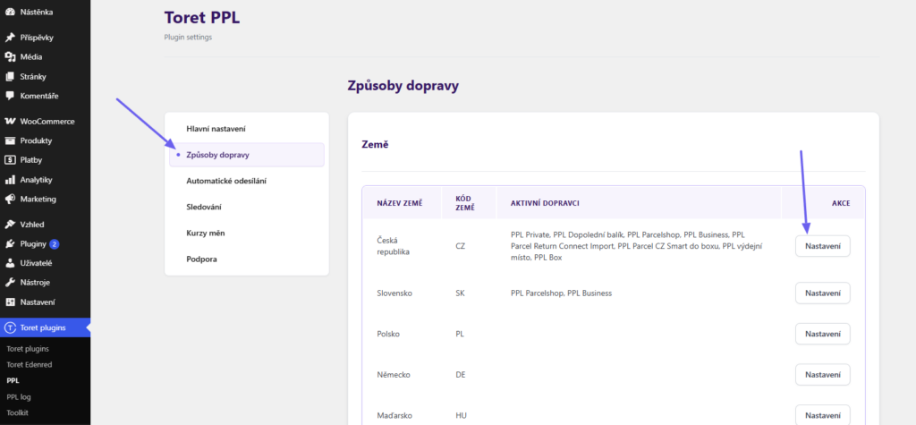This screenshot has height=425, width=916.
Task: Open PPL log submenu item
Action: (19, 396)
